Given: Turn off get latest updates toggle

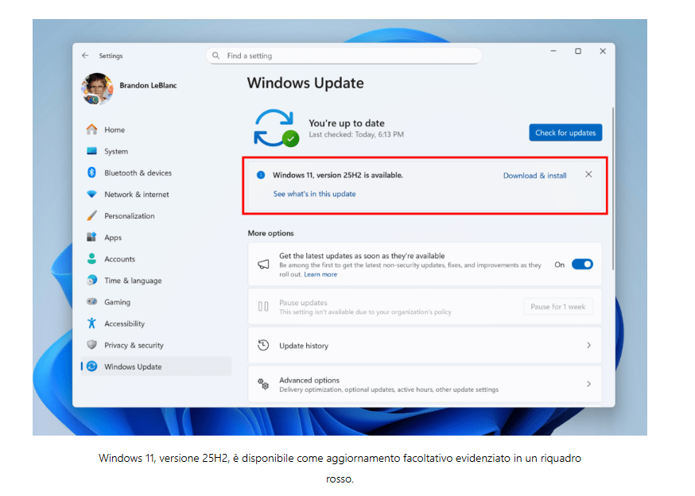Looking at the screenshot, I should (x=582, y=265).
